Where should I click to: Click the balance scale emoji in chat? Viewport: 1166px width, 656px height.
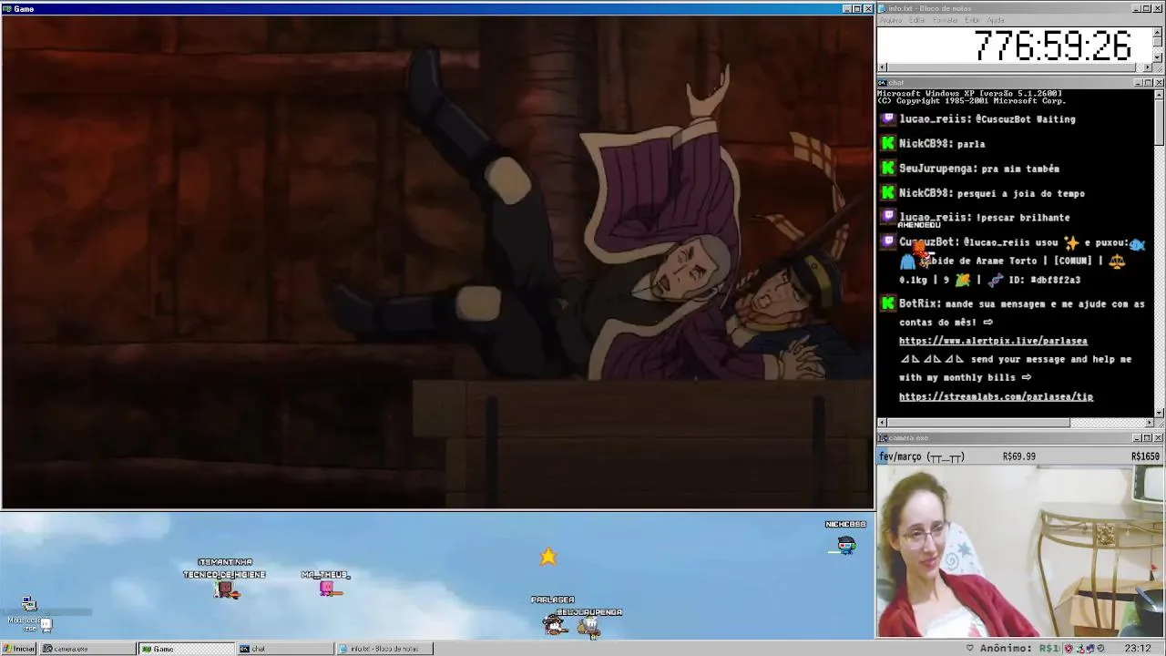click(1117, 261)
